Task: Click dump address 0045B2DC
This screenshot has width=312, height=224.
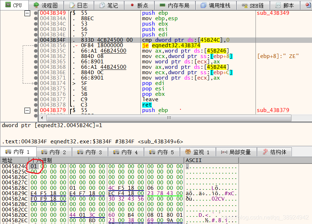Action: pos(15,215)
